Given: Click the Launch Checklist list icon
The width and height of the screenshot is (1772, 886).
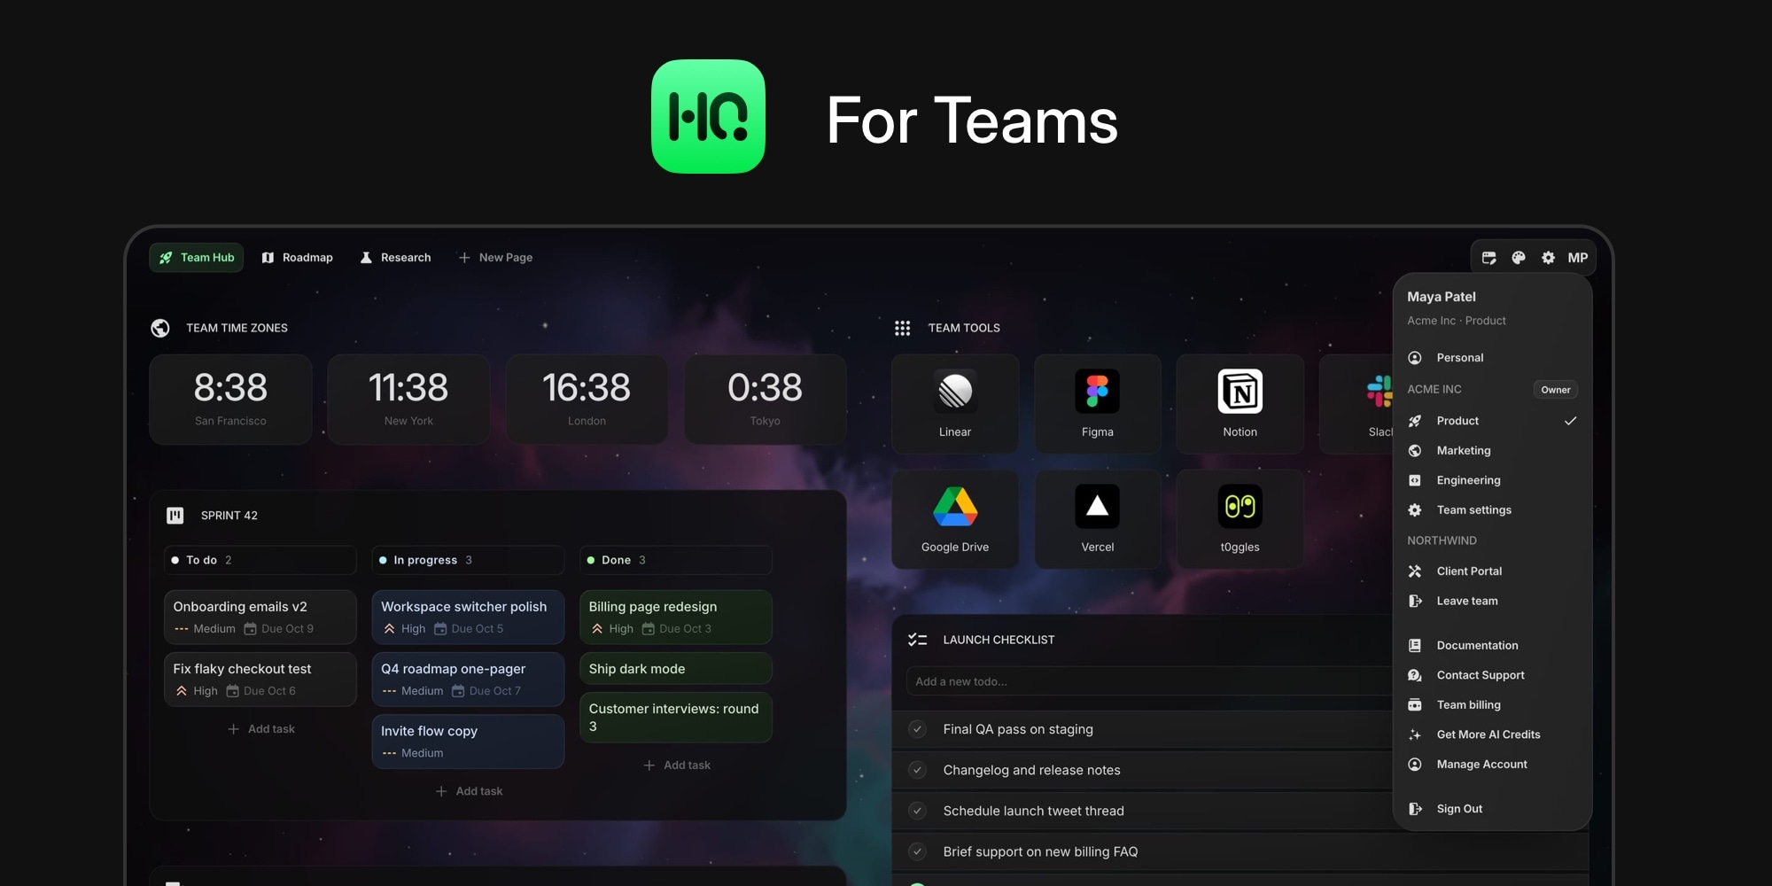Looking at the screenshot, I should (917, 640).
